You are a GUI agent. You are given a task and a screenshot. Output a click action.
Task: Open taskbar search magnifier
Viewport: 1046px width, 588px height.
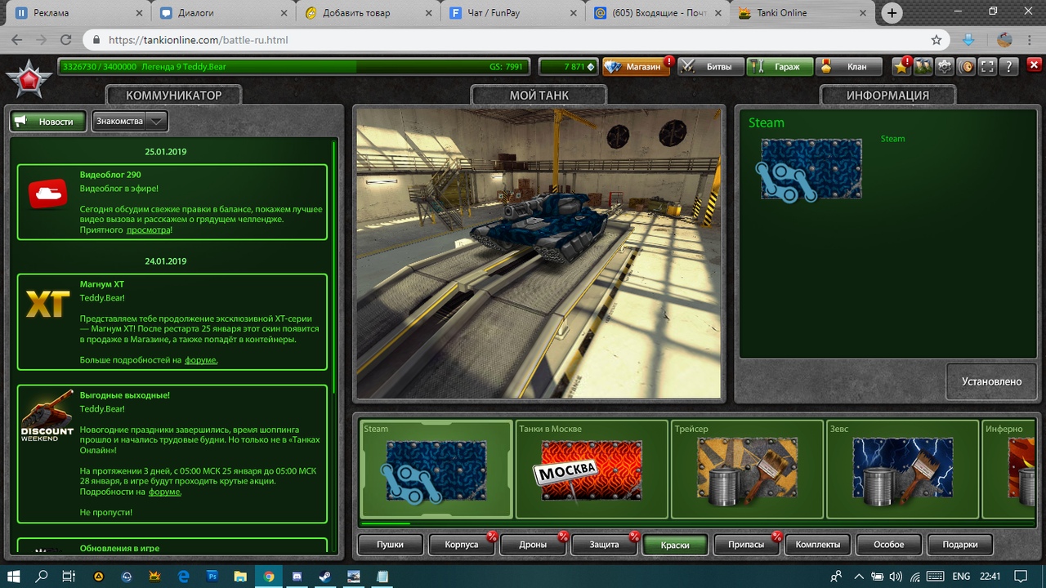tap(42, 576)
